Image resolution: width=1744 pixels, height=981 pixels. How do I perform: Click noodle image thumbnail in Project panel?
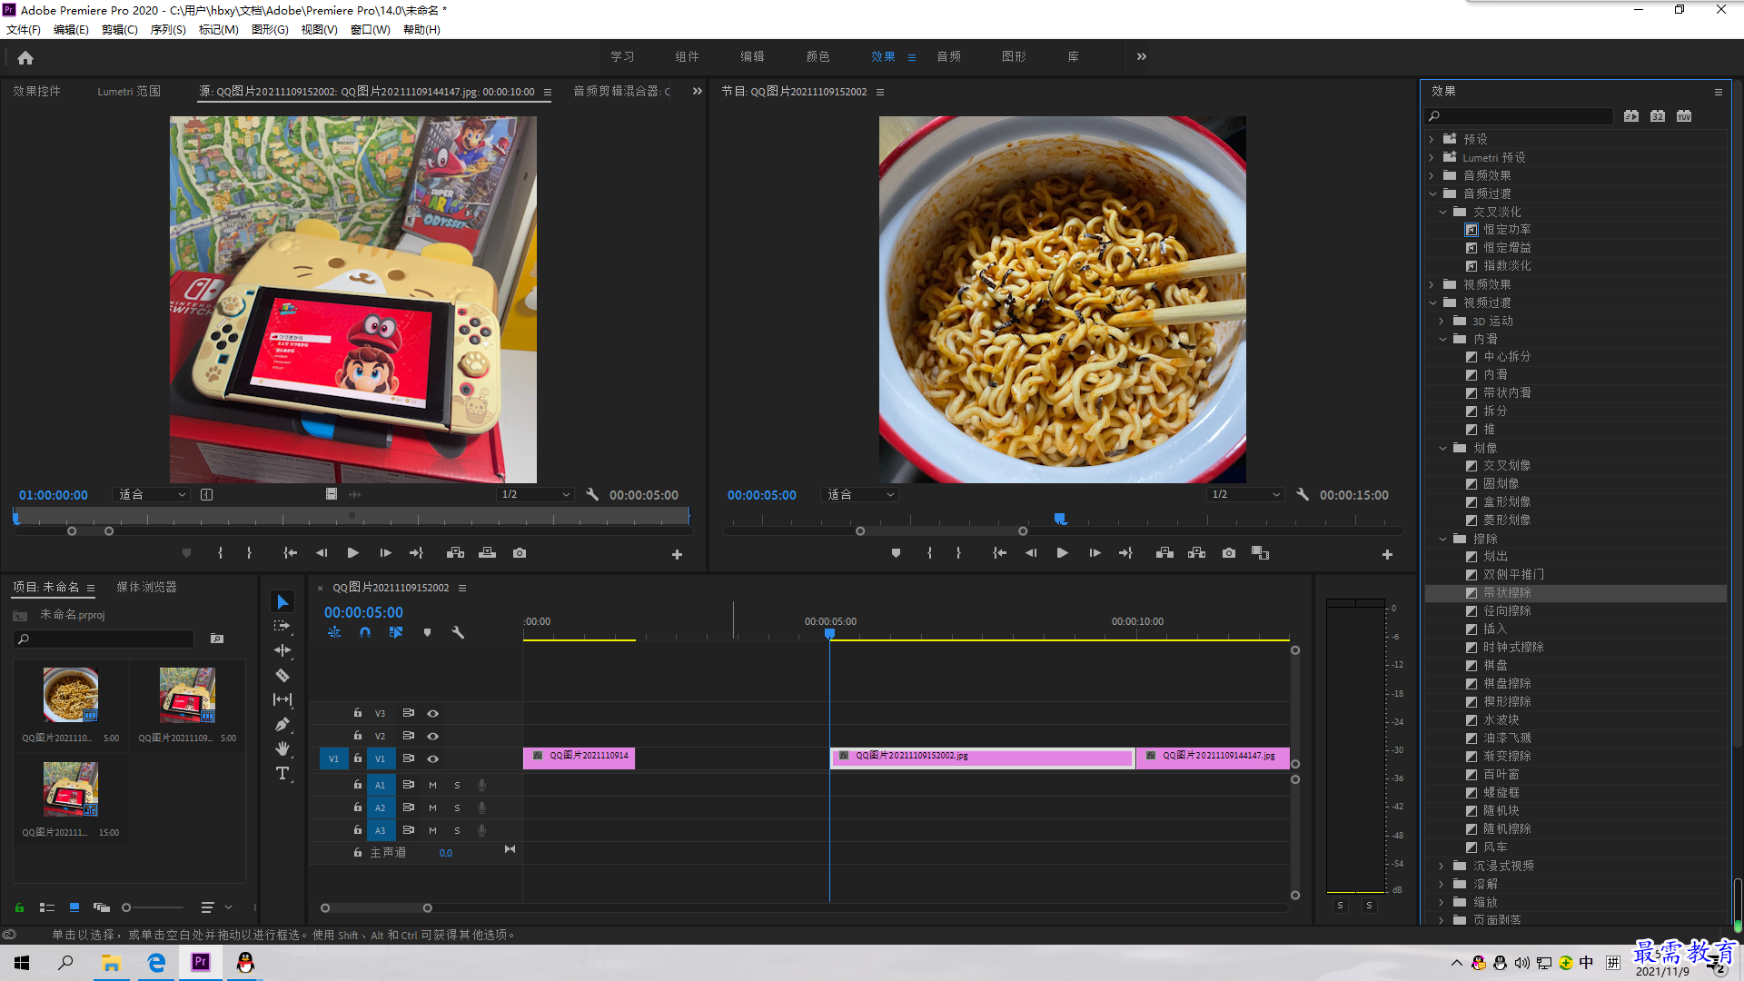tap(71, 695)
